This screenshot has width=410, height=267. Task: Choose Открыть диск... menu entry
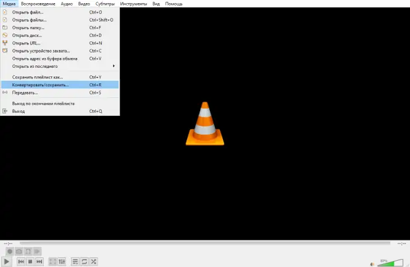60,35
